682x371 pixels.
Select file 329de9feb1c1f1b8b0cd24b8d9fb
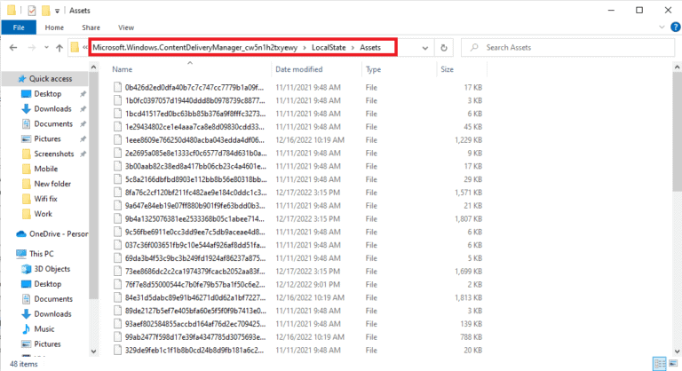coord(194,350)
